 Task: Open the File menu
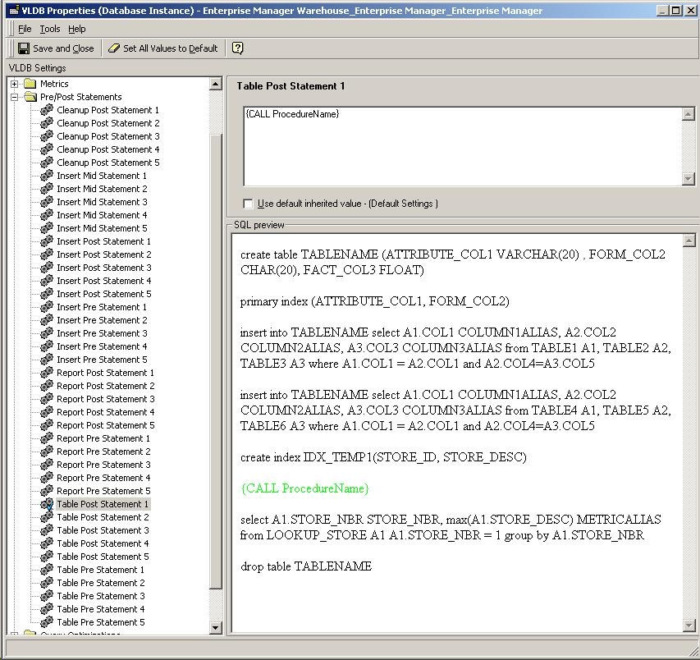[x=25, y=29]
